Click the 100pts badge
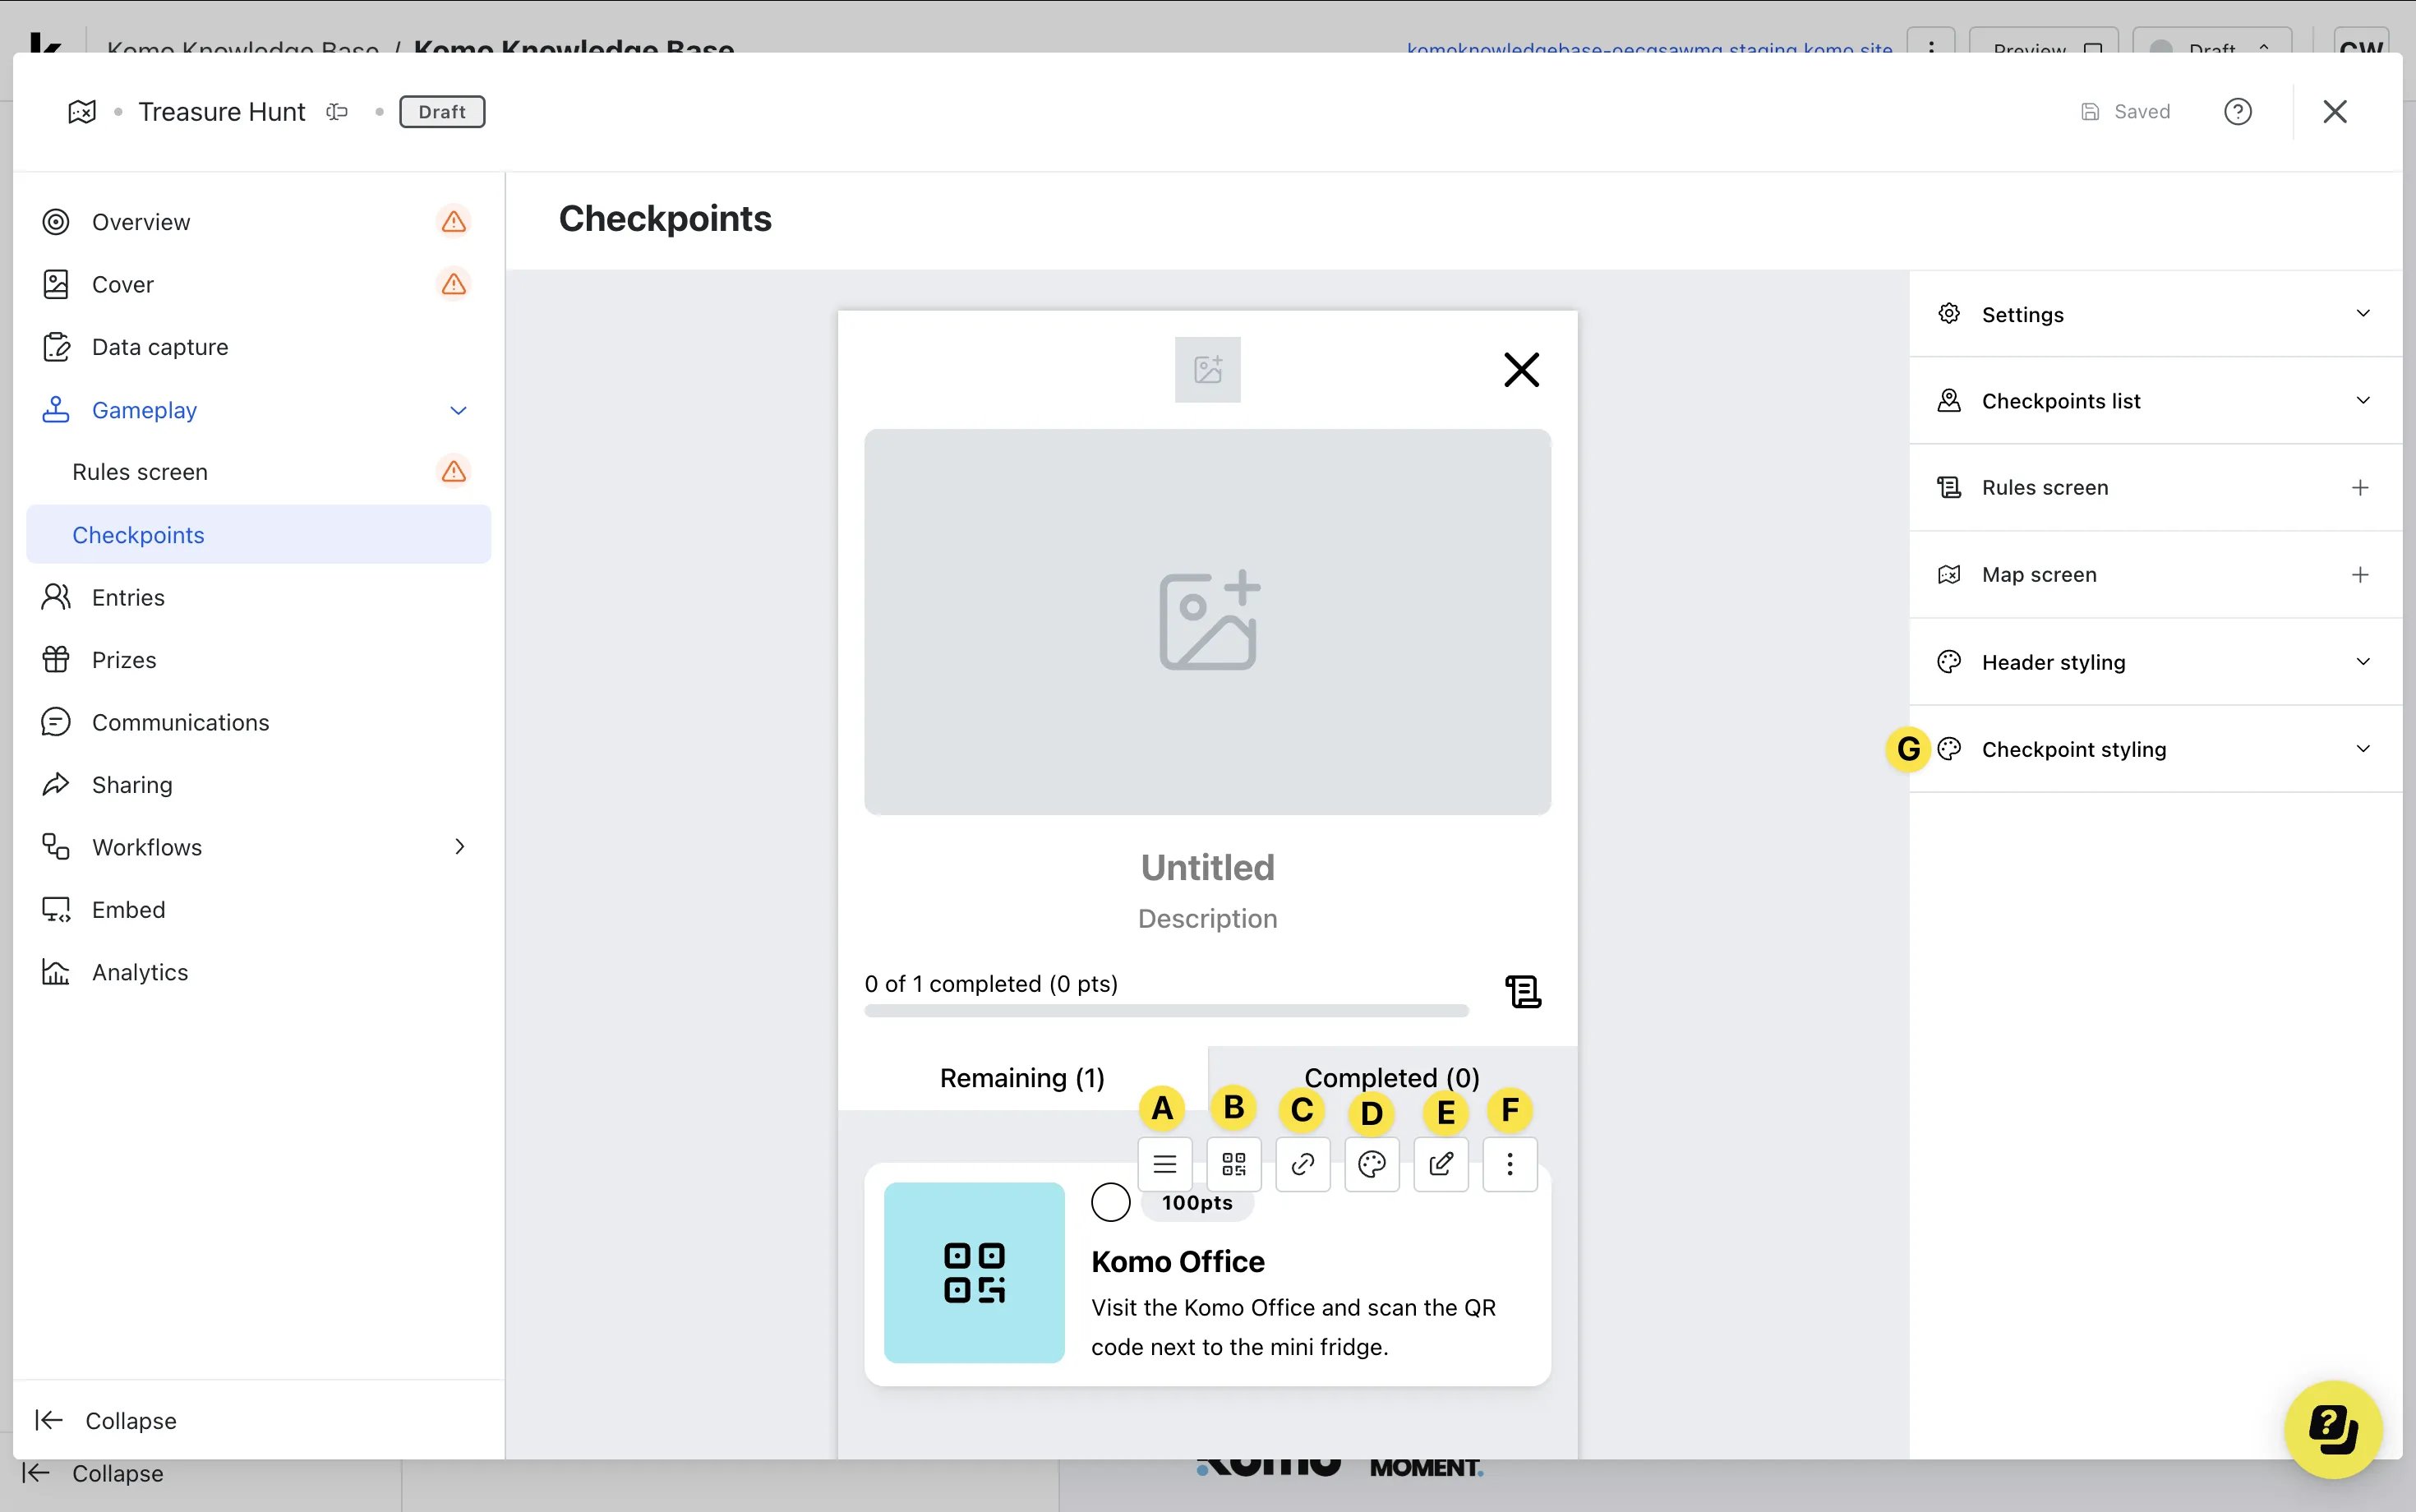 coord(1197,1203)
